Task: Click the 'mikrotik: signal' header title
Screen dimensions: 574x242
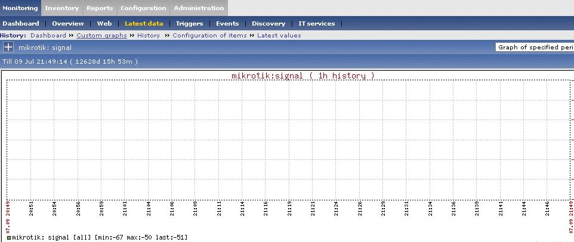Action: [x=45, y=48]
